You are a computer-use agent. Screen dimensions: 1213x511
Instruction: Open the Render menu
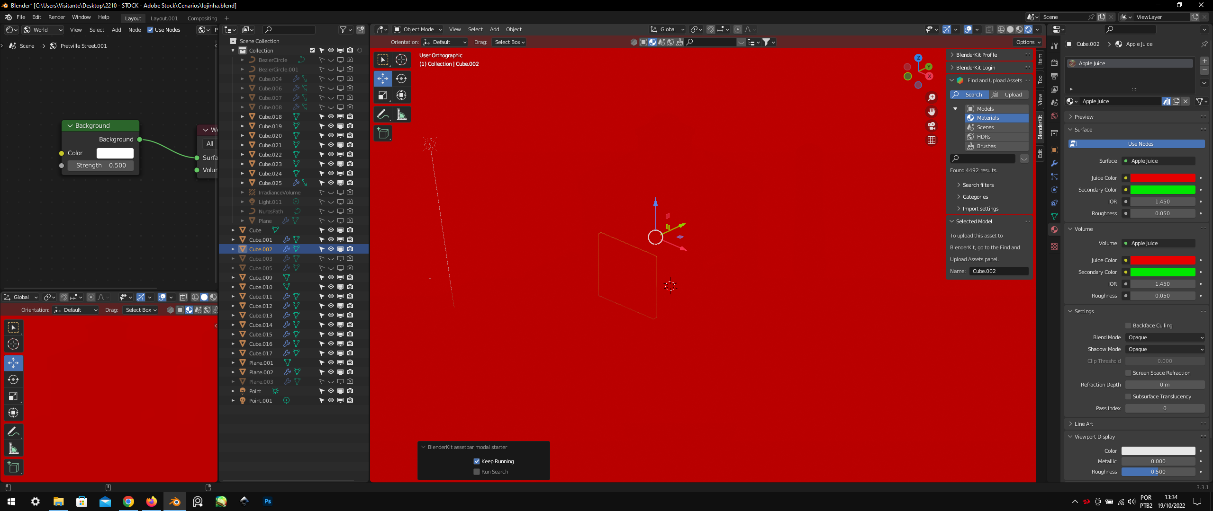57,17
